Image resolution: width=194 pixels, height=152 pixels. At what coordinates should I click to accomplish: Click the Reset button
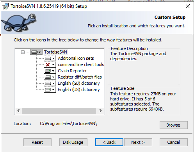[37, 142]
